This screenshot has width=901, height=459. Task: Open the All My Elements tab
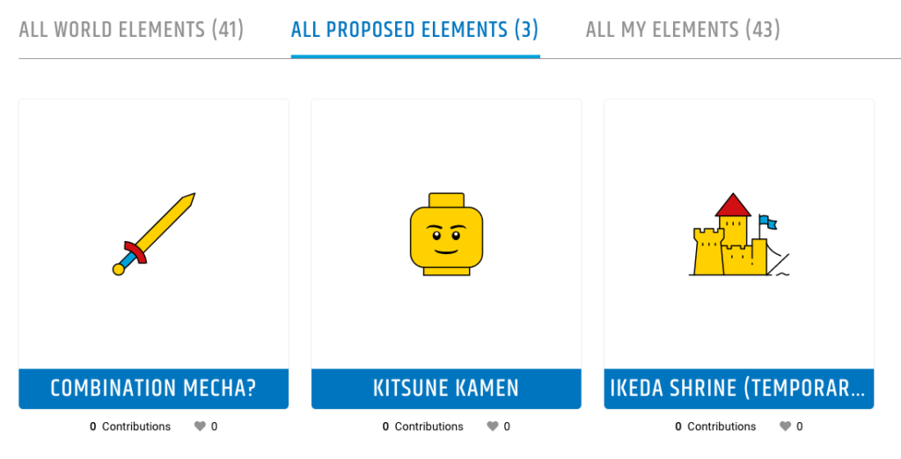coord(683,29)
